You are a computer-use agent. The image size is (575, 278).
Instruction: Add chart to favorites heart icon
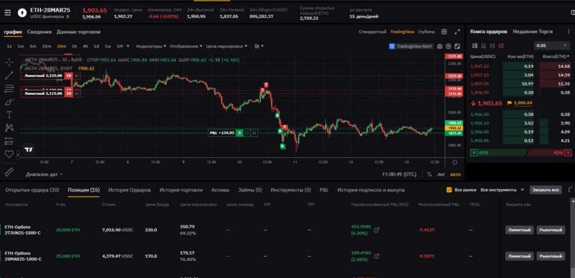pos(9,154)
